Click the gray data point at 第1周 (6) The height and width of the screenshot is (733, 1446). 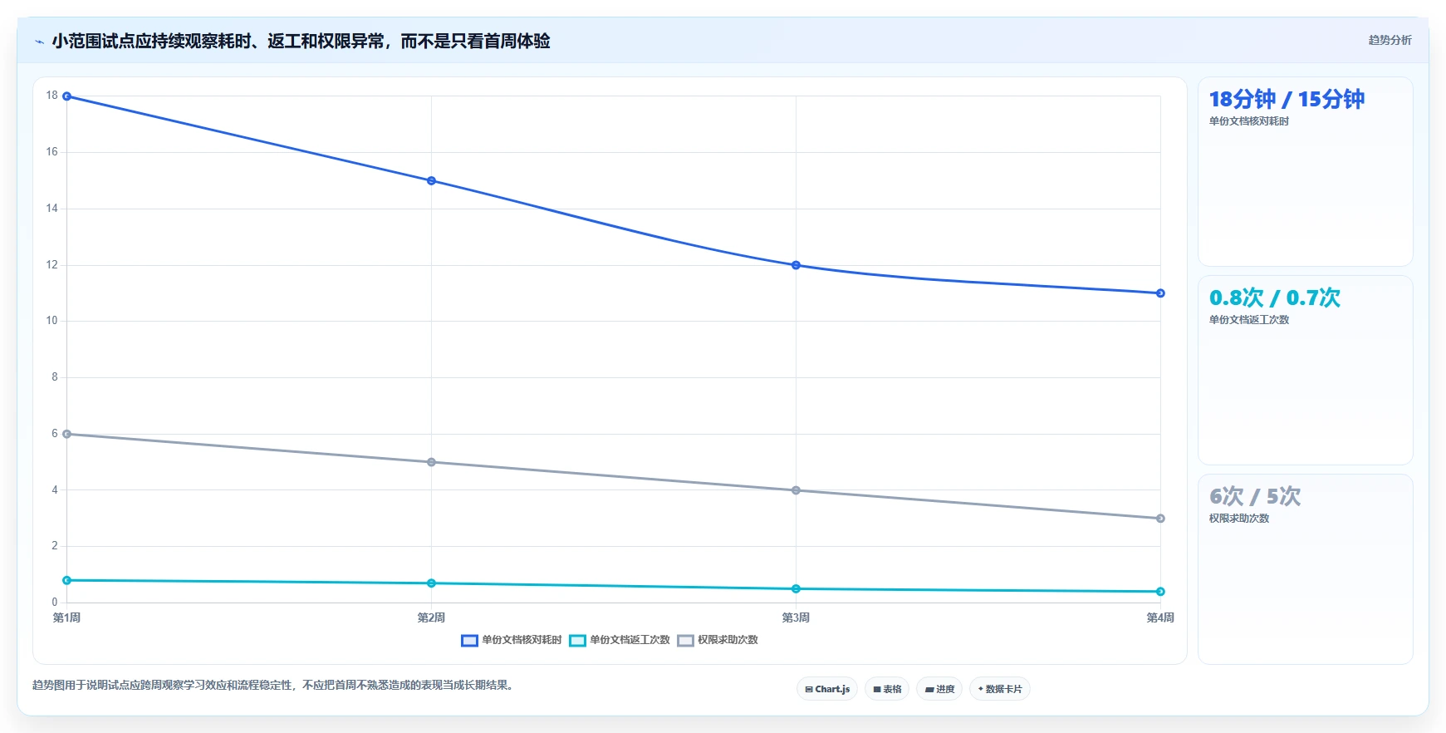tap(67, 434)
